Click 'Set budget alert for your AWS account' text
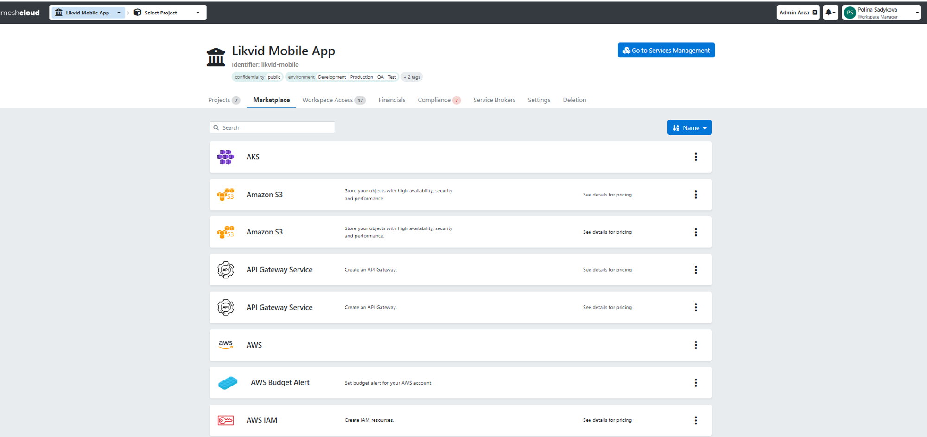The height and width of the screenshot is (437, 927). coord(387,383)
